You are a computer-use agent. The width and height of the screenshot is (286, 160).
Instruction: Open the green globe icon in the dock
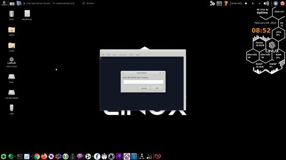(x=11, y=156)
